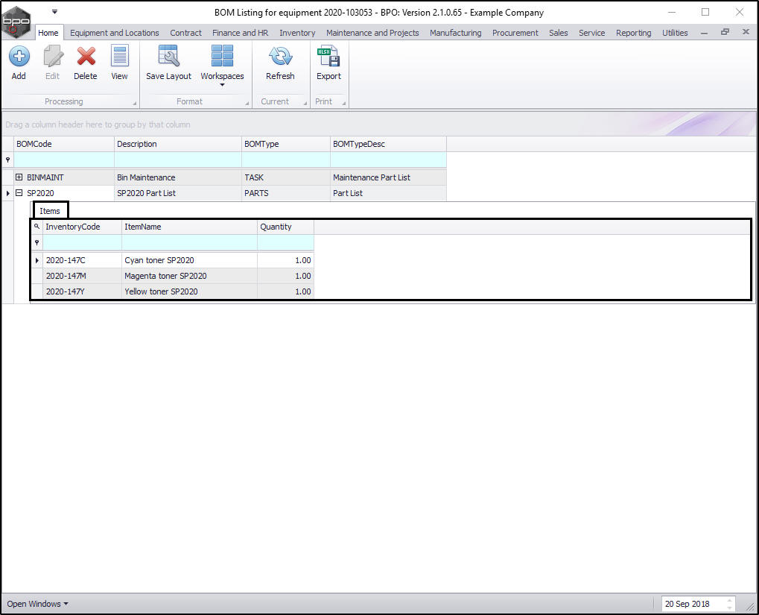Click the Description filter field
This screenshot has width=759, height=615.
click(178, 160)
